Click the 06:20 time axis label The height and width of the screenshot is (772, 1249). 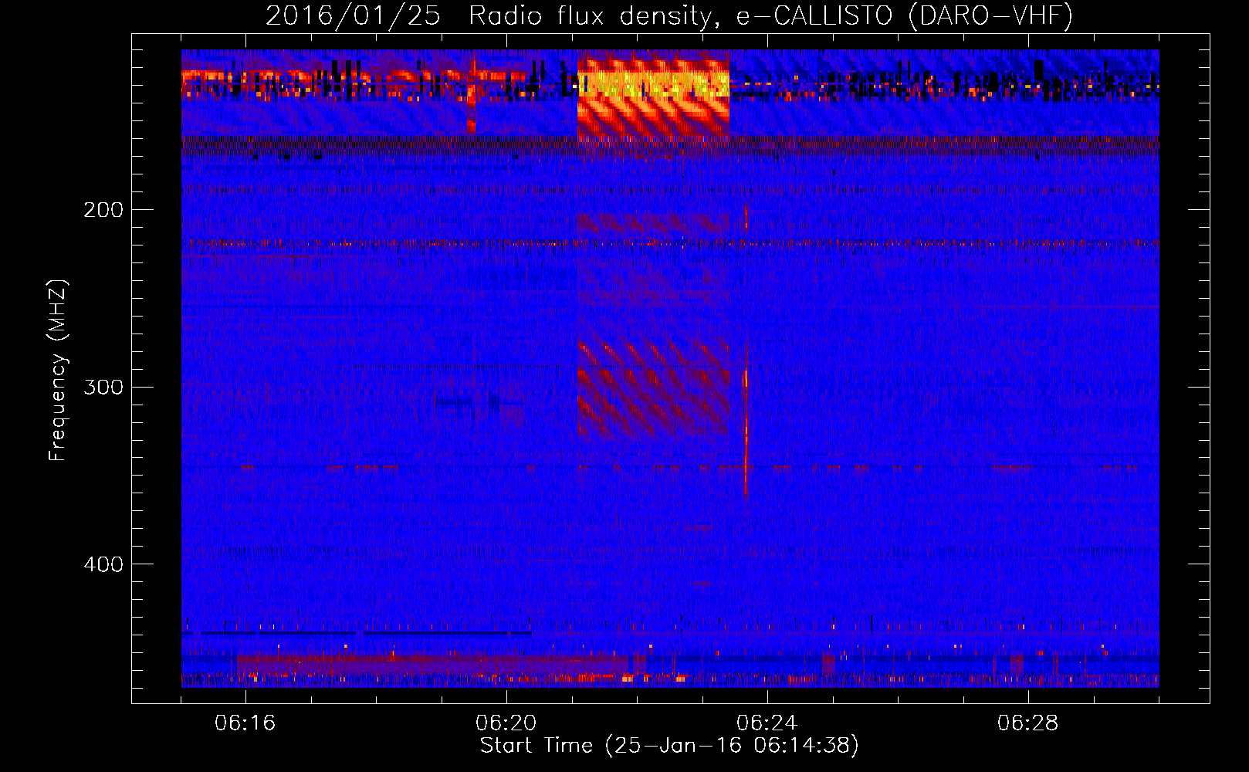click(x=506, y=723)
